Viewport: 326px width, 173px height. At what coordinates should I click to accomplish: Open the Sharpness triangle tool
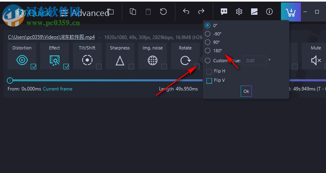(x=120, y=61)
